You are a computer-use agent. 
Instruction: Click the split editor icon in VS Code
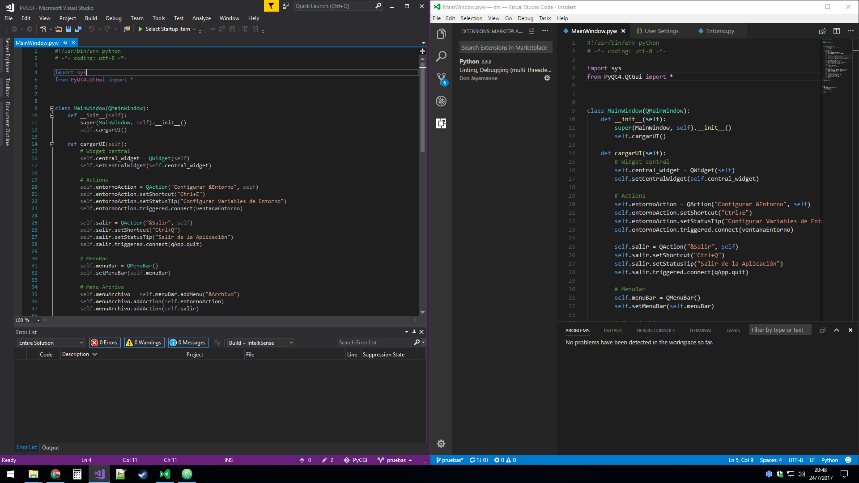pyautogui.click(x=836, y=31)
